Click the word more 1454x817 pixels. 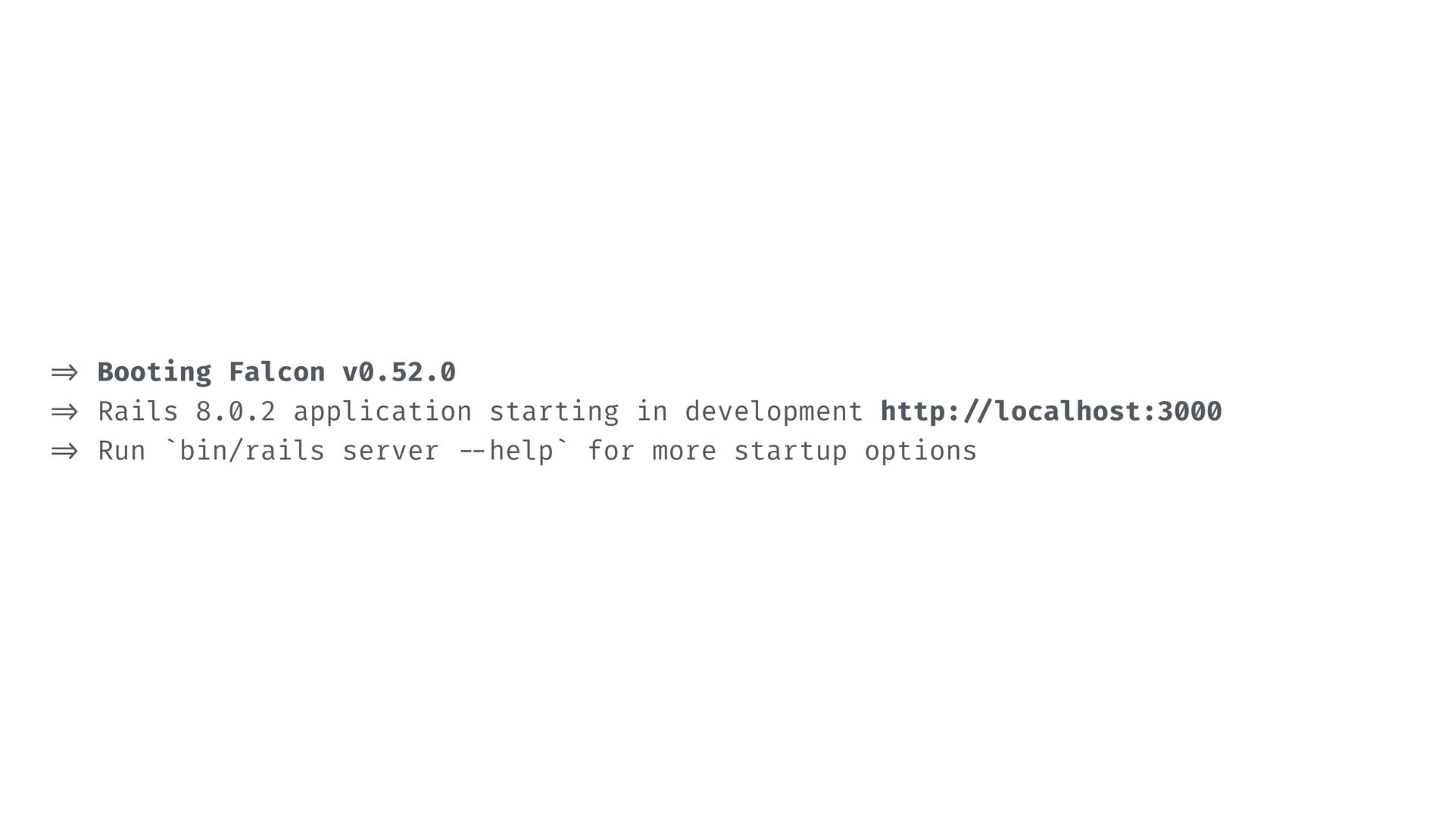[x=684, y=451]
